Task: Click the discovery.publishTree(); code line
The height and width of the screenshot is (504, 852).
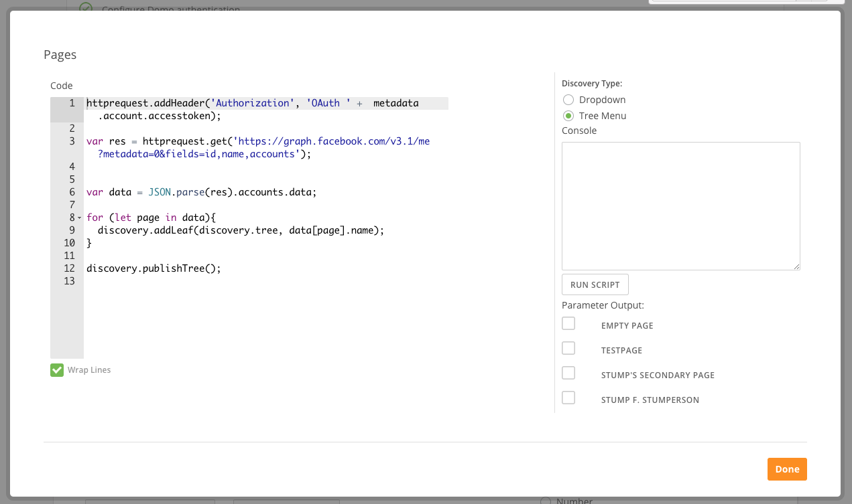Action: click(x=154, y=268)
